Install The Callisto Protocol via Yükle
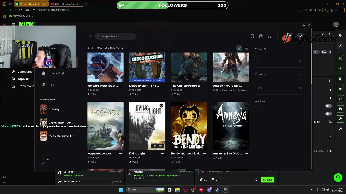This screenshot has height=194, width=346. pyautogui.click(x=176, y=94)
